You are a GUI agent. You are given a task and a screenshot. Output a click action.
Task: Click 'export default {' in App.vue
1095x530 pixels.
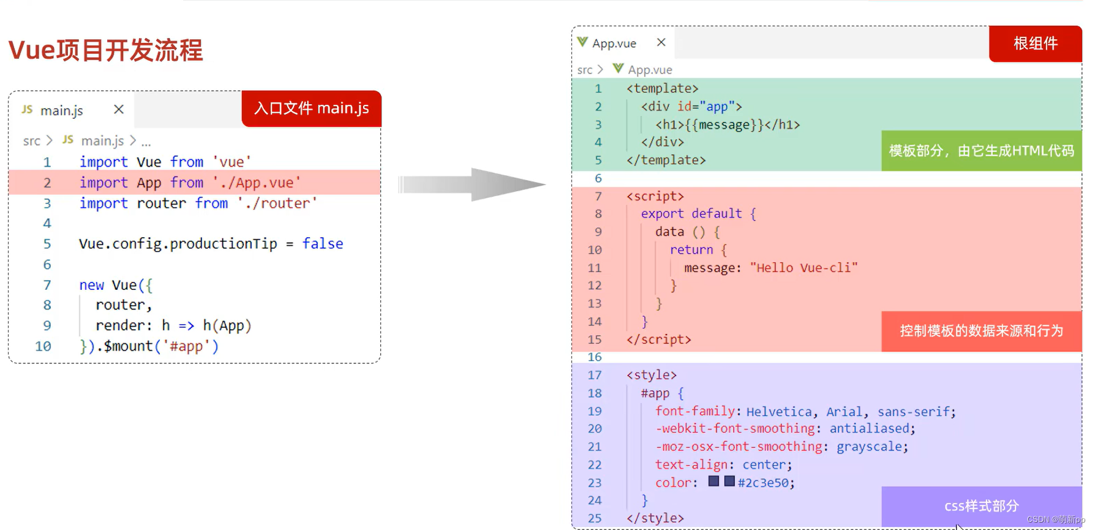(698, 214)
